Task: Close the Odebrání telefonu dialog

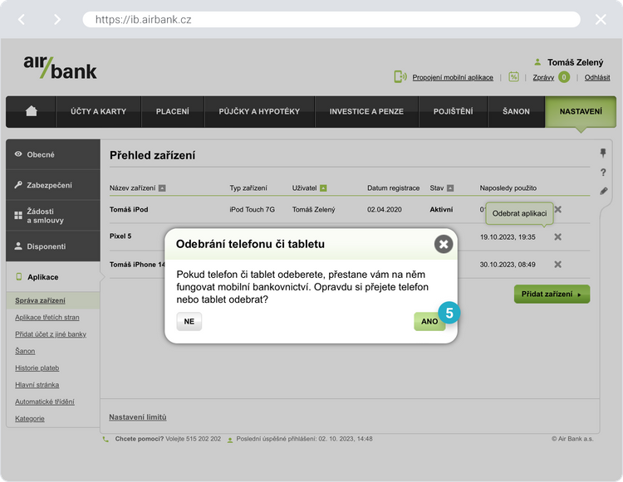Action: tap(444, 244)
